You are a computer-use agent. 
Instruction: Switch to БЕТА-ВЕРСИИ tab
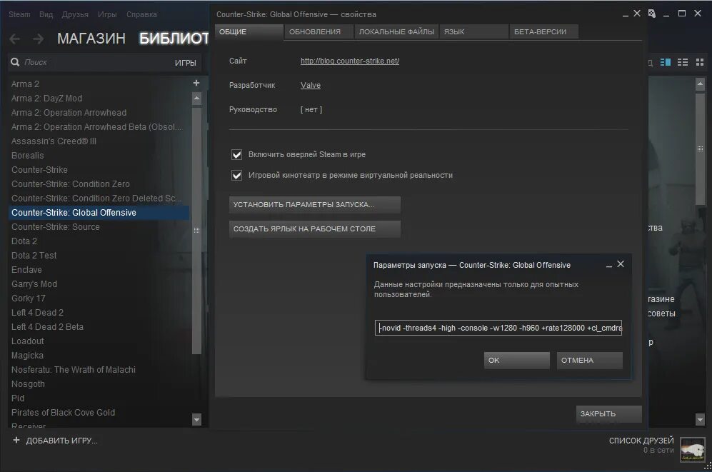click(543, 31)
